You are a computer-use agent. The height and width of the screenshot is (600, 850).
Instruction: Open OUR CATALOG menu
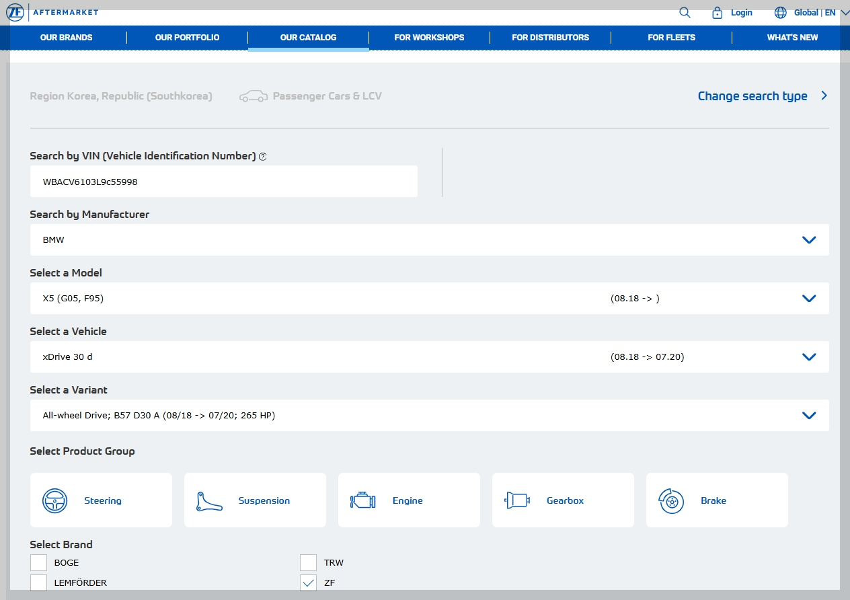pyautogui.click(x=308, y=38)
